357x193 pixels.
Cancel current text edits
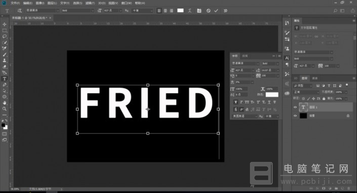[208, 11]
